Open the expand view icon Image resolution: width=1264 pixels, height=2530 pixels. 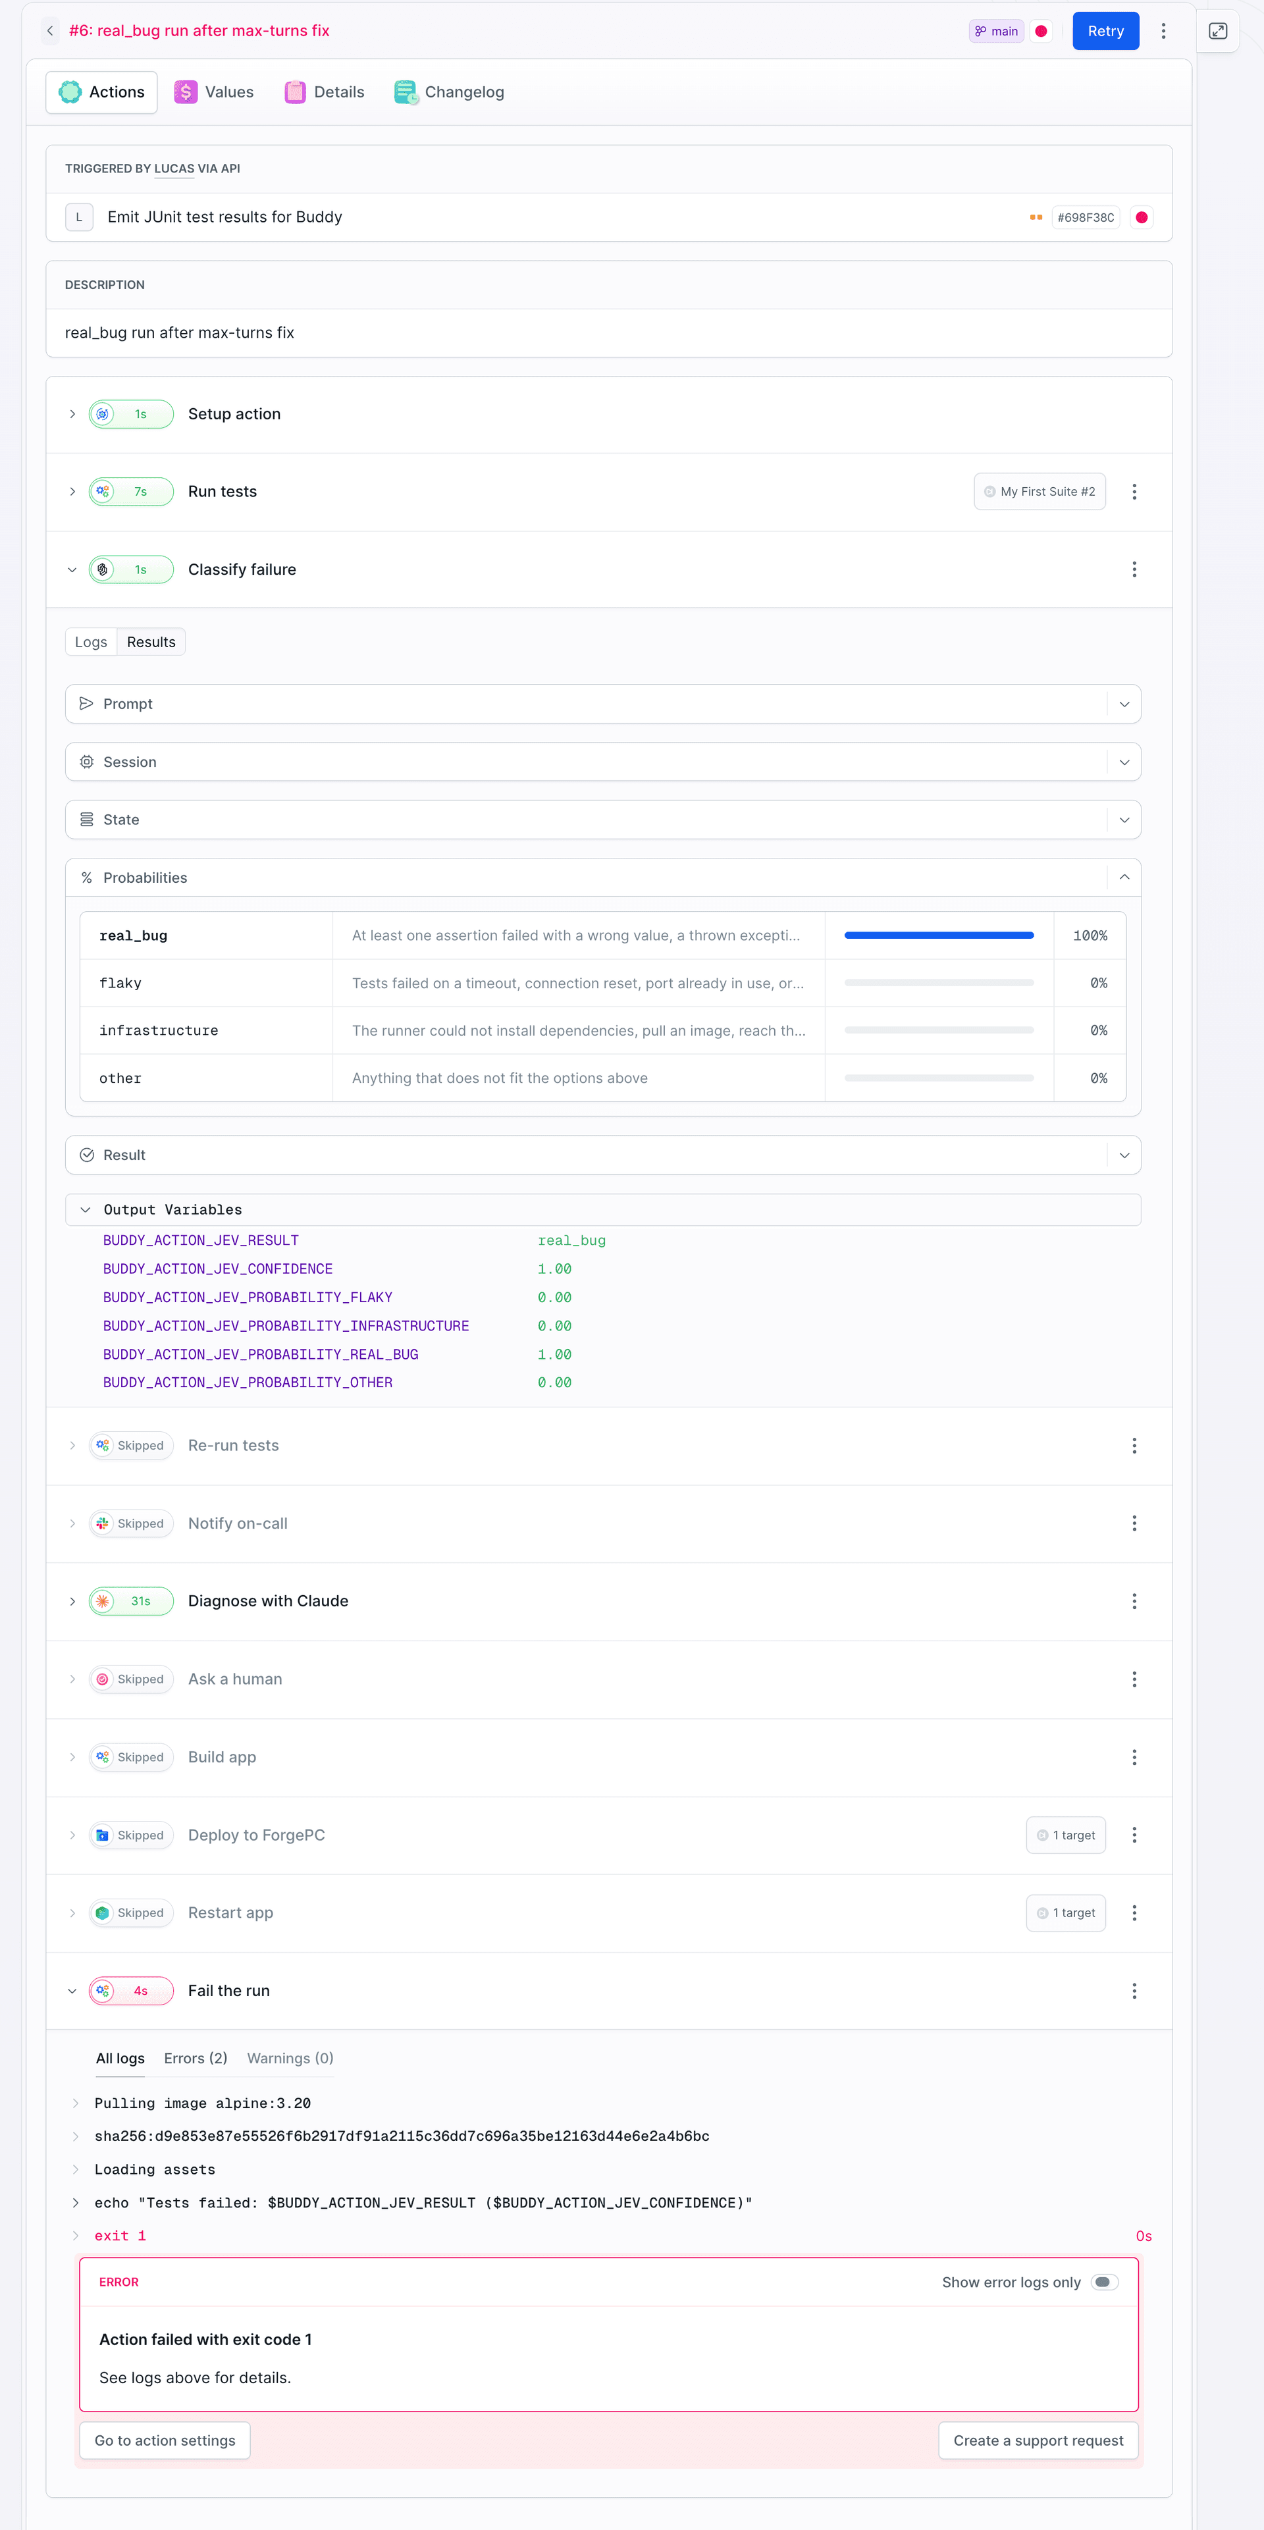1218,30
